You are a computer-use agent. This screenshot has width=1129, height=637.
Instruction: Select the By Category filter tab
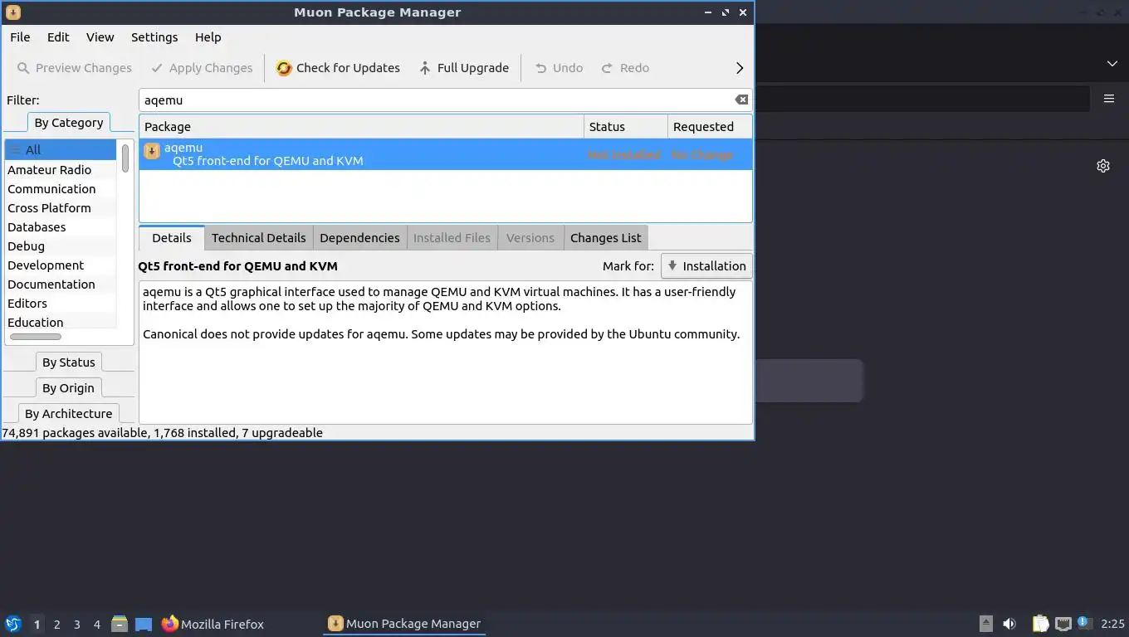click(69, 123)
